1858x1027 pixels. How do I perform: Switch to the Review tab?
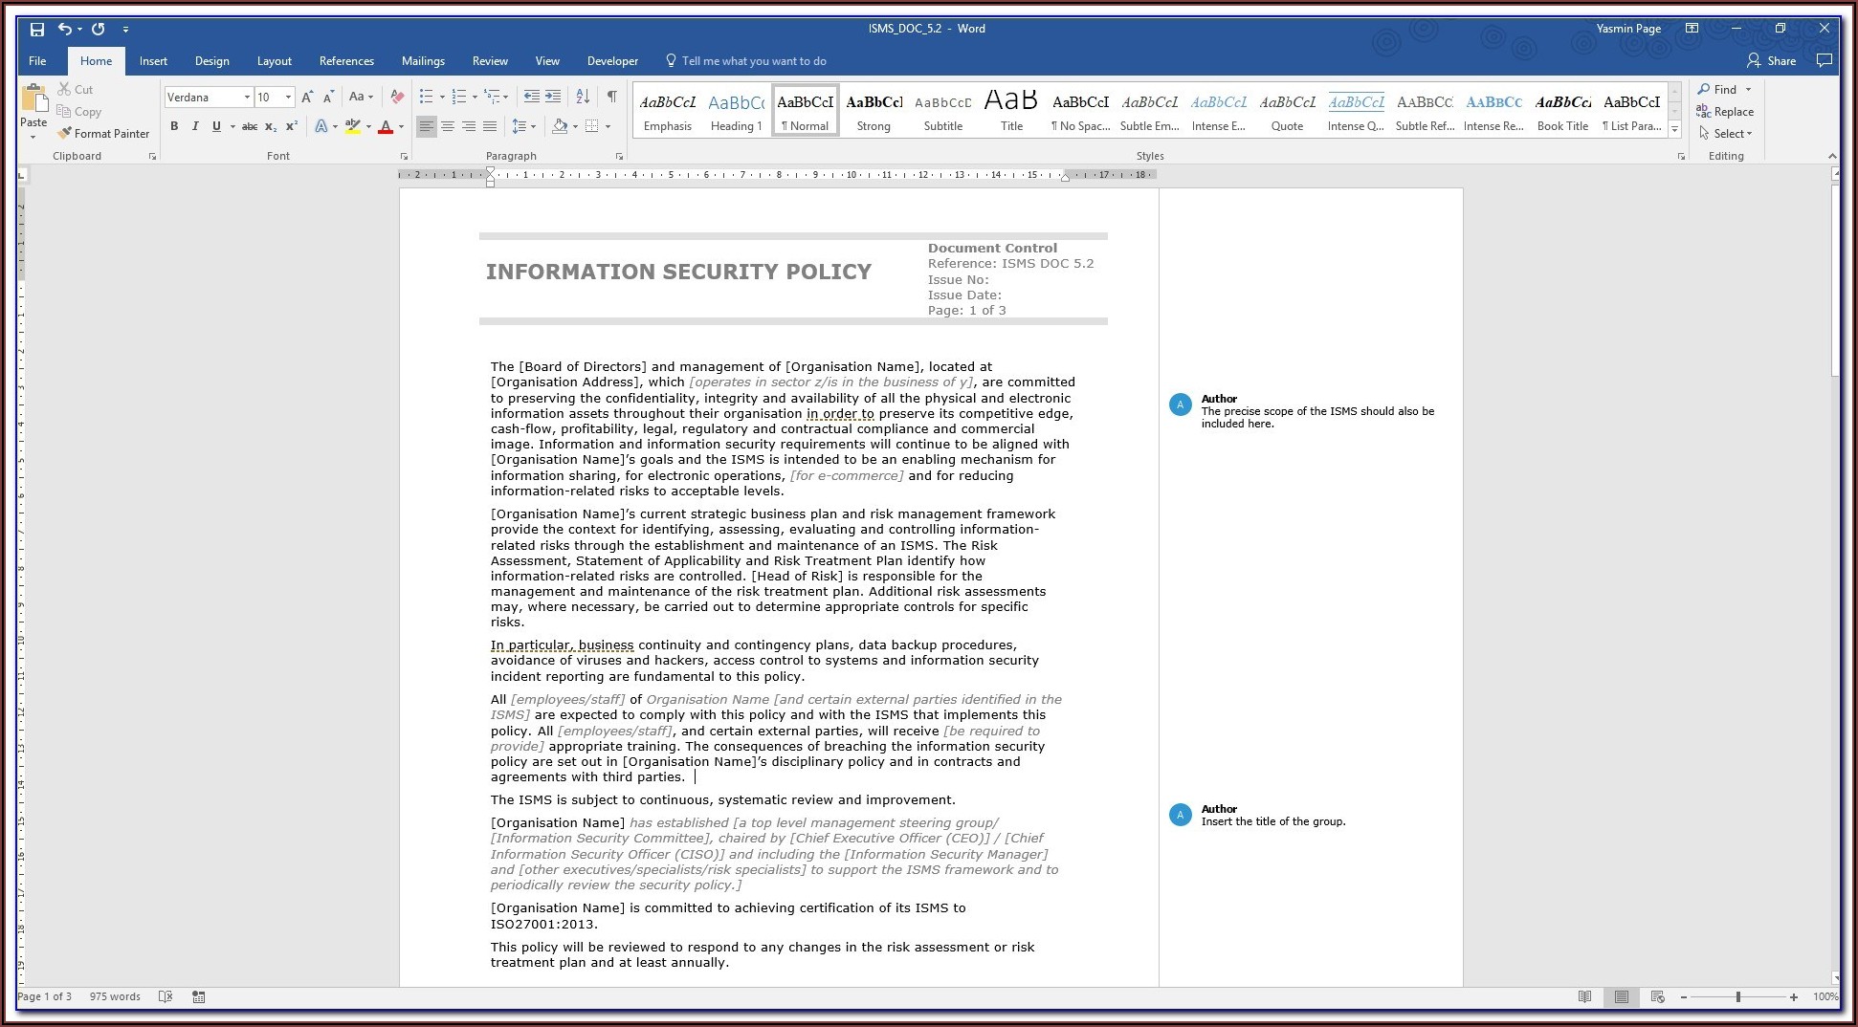pyautogui.click(x=490, y=61)
